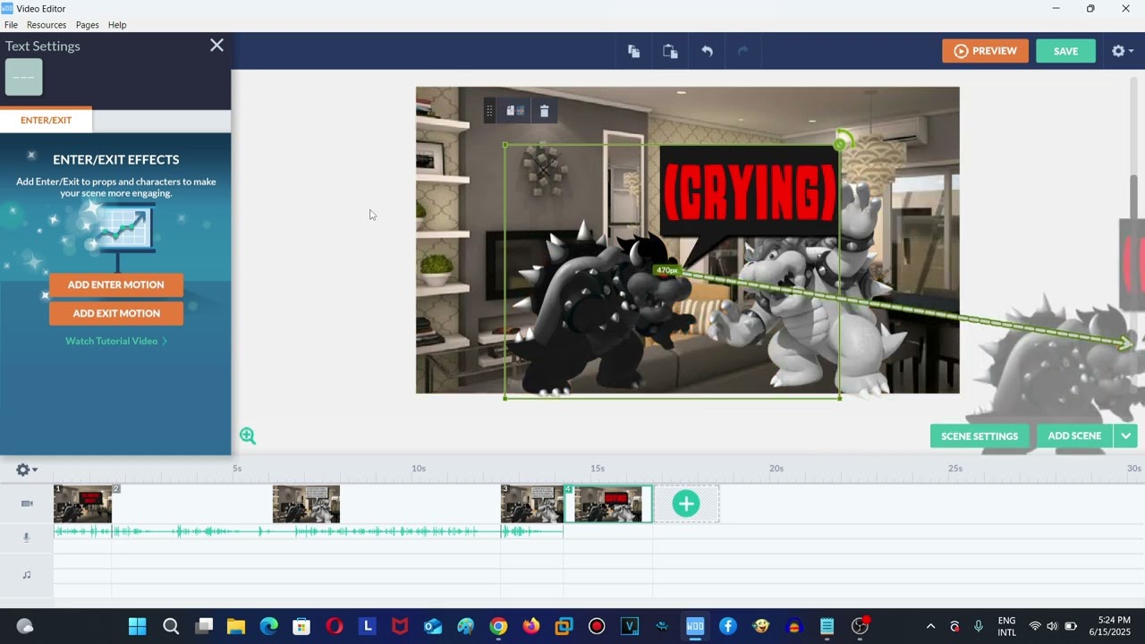The height and width of the screenshot is (644, 1145).
Task: Click the video camera track icon
Action: (27, 504)
